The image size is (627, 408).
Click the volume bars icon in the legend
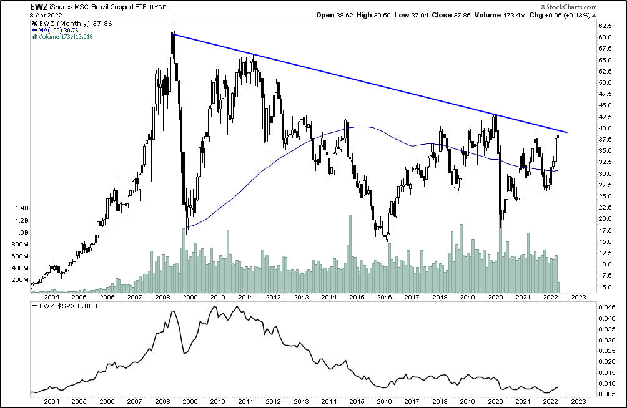pyautogui.click(x=35, y=37)
